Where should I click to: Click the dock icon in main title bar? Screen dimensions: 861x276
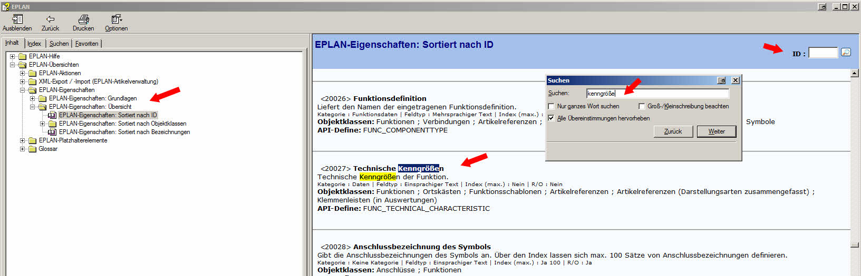[822, 6]
